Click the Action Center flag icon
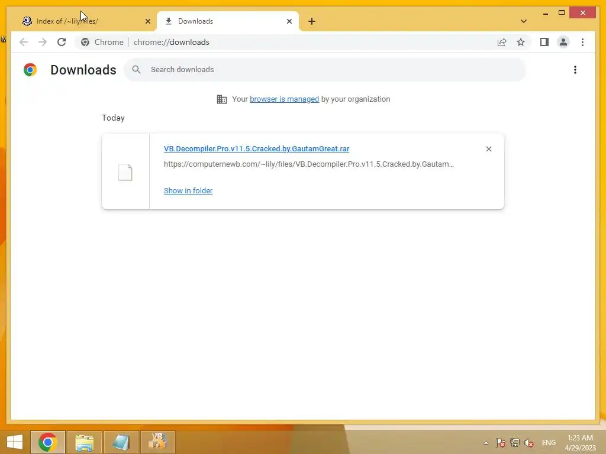This screenshot has width=606, height=454. coord(501,443)
